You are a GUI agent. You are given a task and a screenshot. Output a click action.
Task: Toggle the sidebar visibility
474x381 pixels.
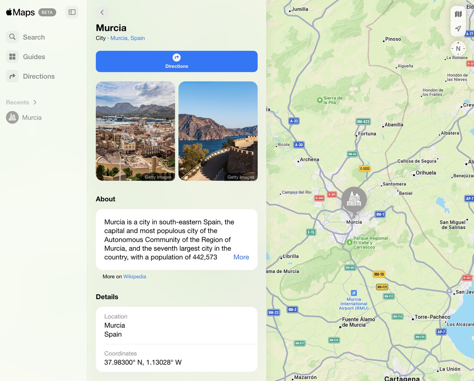point(72,12)
